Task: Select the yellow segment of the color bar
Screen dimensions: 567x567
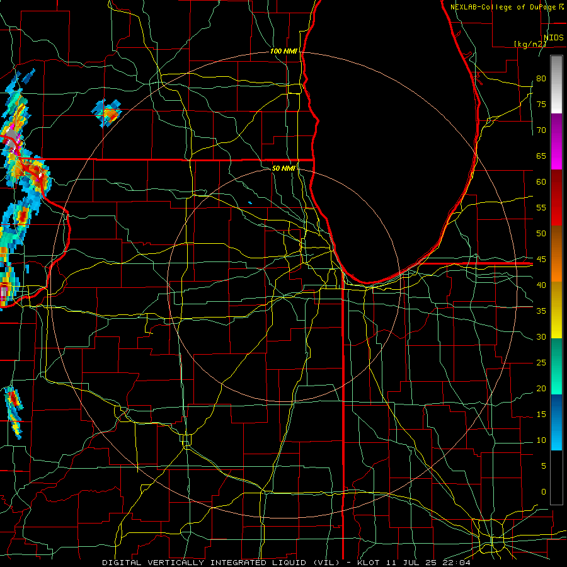Action: [x=556, y=310]
